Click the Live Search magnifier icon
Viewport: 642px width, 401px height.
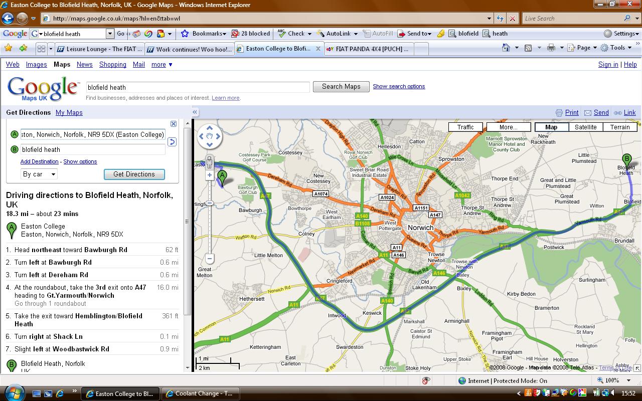pyautogui.click(x=627, y=19)
